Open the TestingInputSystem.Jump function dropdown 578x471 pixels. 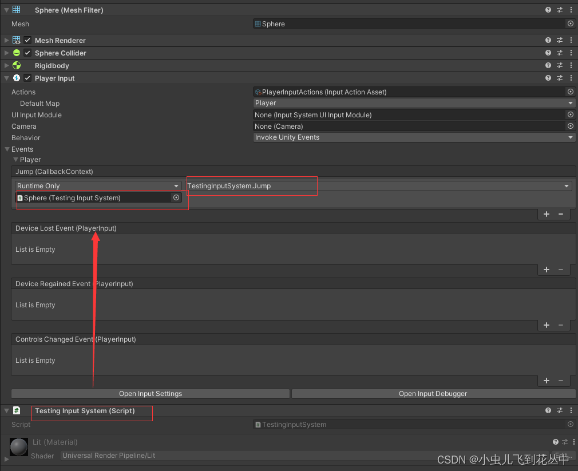(378, 186)
